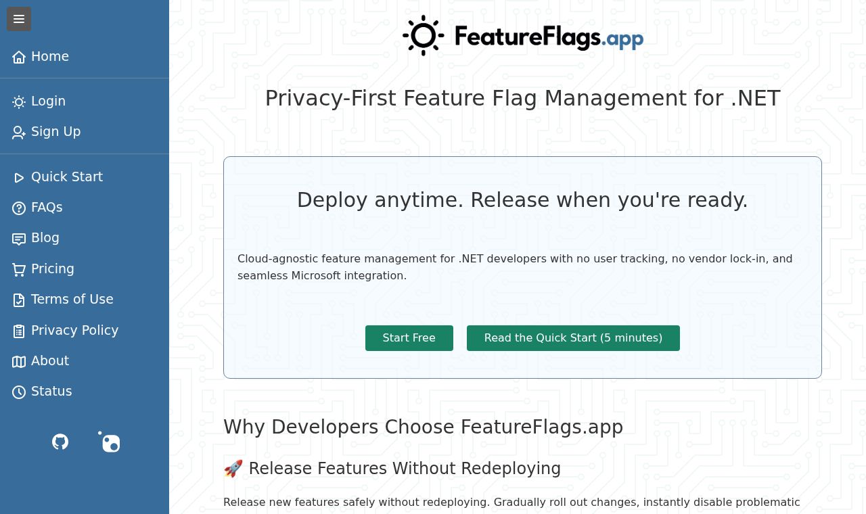Click the Start Free button
The image size is (866, 514).
tap(409, 338)
